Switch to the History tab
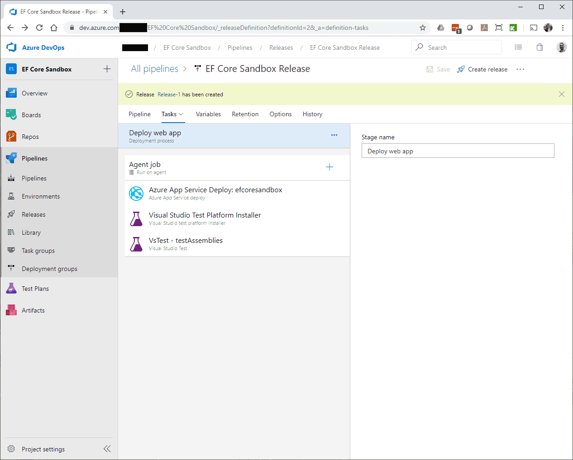The height and width of the screenshot is (460, 573). point(312,114)
